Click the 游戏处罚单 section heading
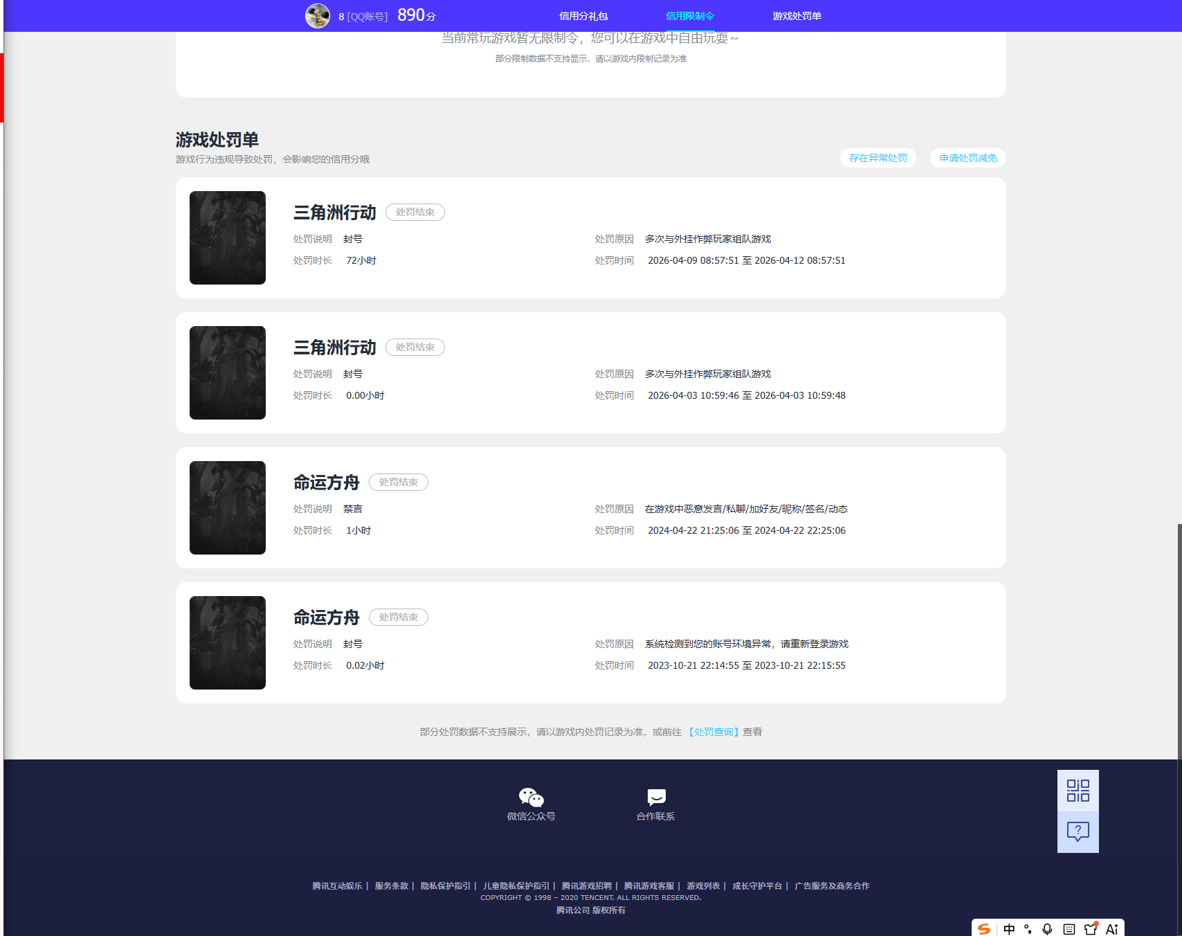1182x936 pixels. click(x=217, y=140)
